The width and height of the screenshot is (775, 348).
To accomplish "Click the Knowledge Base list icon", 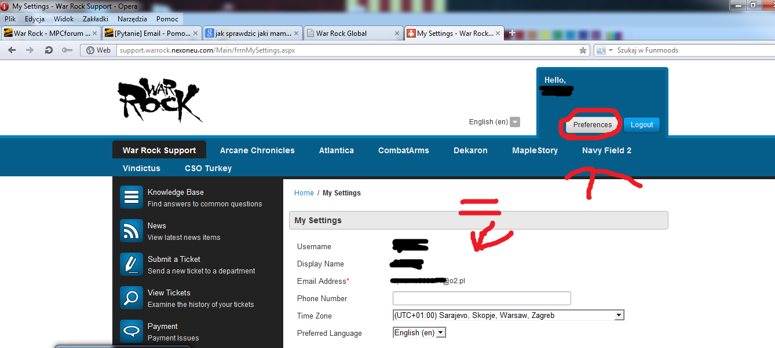I will pos(131,197).
